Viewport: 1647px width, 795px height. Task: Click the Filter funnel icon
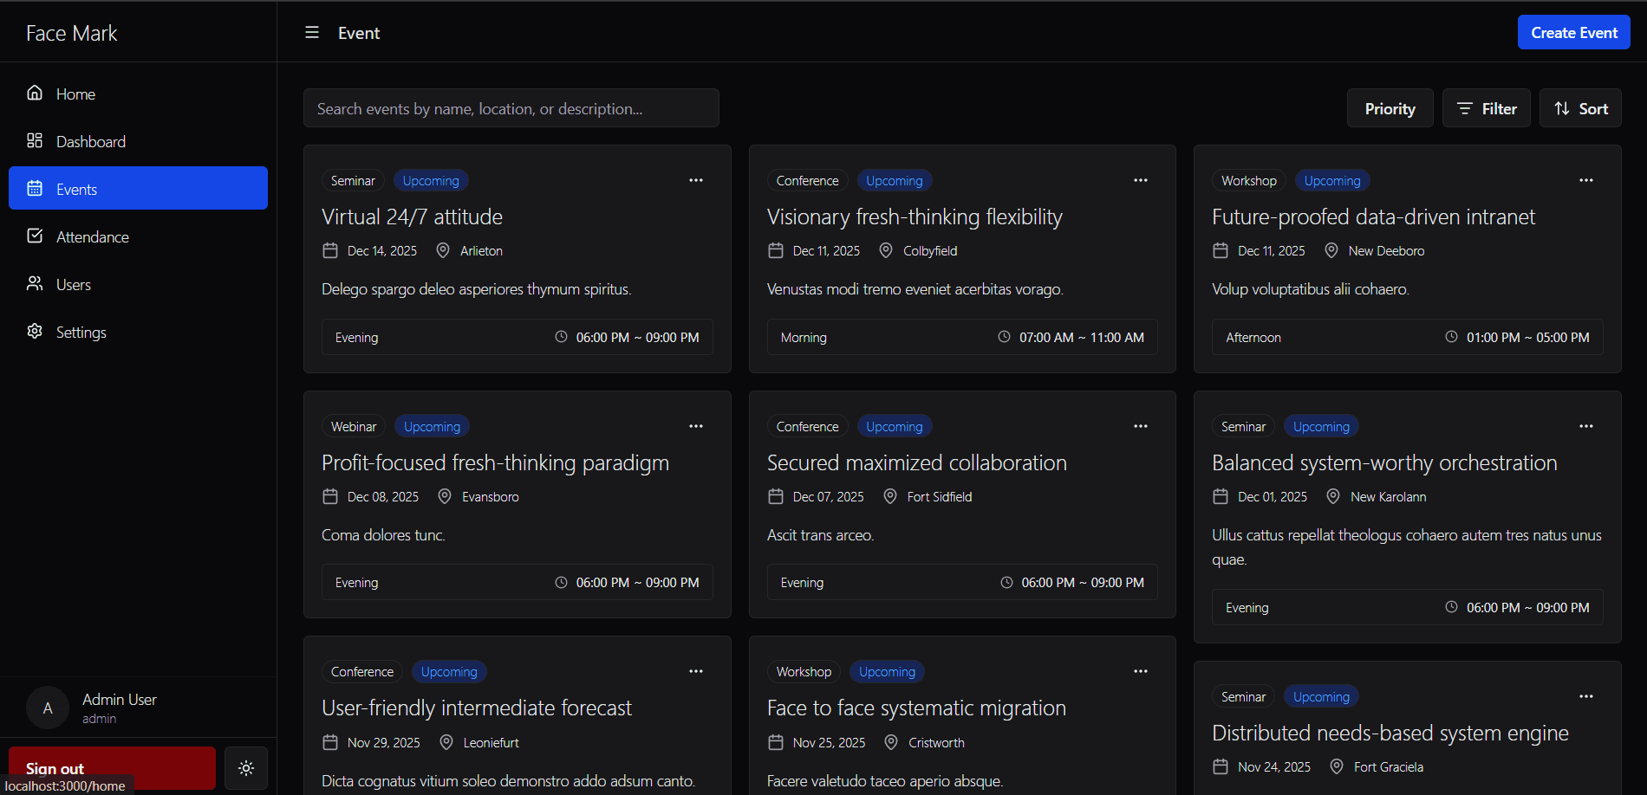tap(1465, 107)
